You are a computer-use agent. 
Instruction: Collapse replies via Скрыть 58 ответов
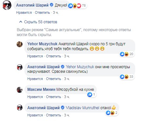pos(40,22)
